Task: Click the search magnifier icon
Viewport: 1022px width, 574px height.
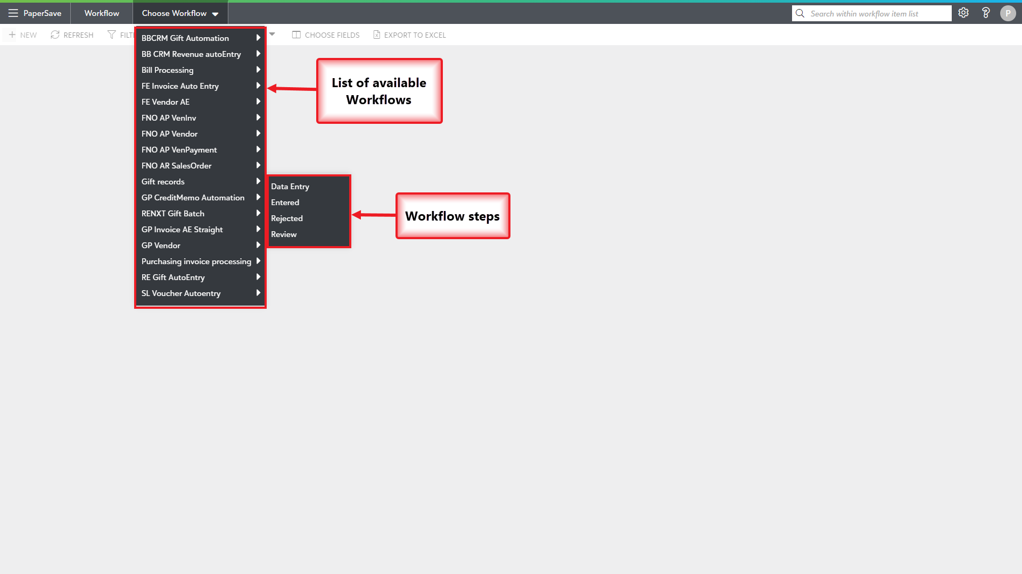Action: (x=800, y=14)
